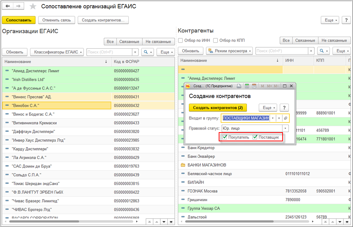The height and width of the screenshot is (227, 353).
Task: Click Создать контрагентов (2) button in dialog
Action: click(218, 108)
